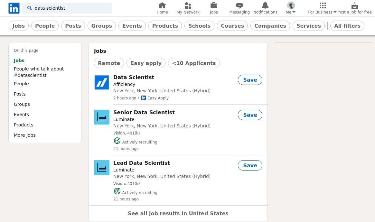Select the Courses search filter pill
Viewport: 375px width, 222px height.
pos(232,26)
